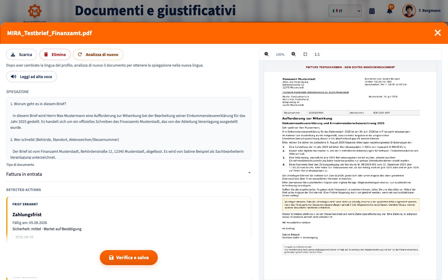Click the fit-to-view collapse icon

click(x=305, y=54)
